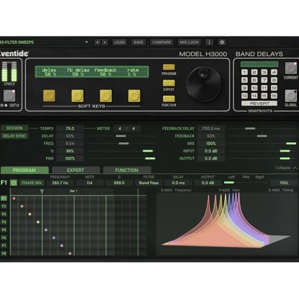Select snapshot 3
Image resolution: width=299 pixels, height=299 pixels.
point(264,72)
